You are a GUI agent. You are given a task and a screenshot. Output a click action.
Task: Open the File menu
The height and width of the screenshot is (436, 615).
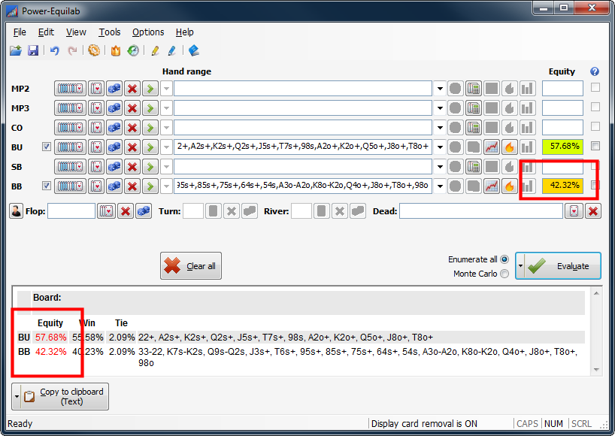(x=20, y=32)
